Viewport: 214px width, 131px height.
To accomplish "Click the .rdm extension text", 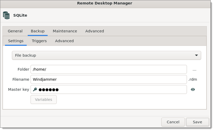I will click(x=193, y=80).
